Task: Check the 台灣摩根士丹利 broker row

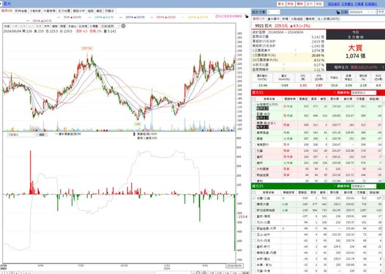Action: coord(253,106)
